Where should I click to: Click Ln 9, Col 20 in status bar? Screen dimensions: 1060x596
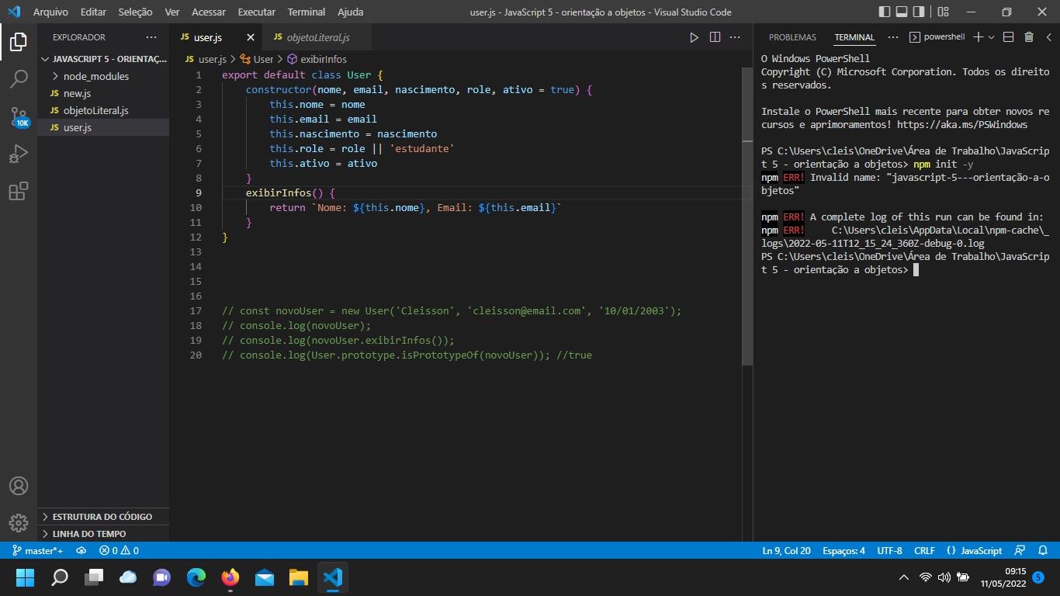coord(786,550)
